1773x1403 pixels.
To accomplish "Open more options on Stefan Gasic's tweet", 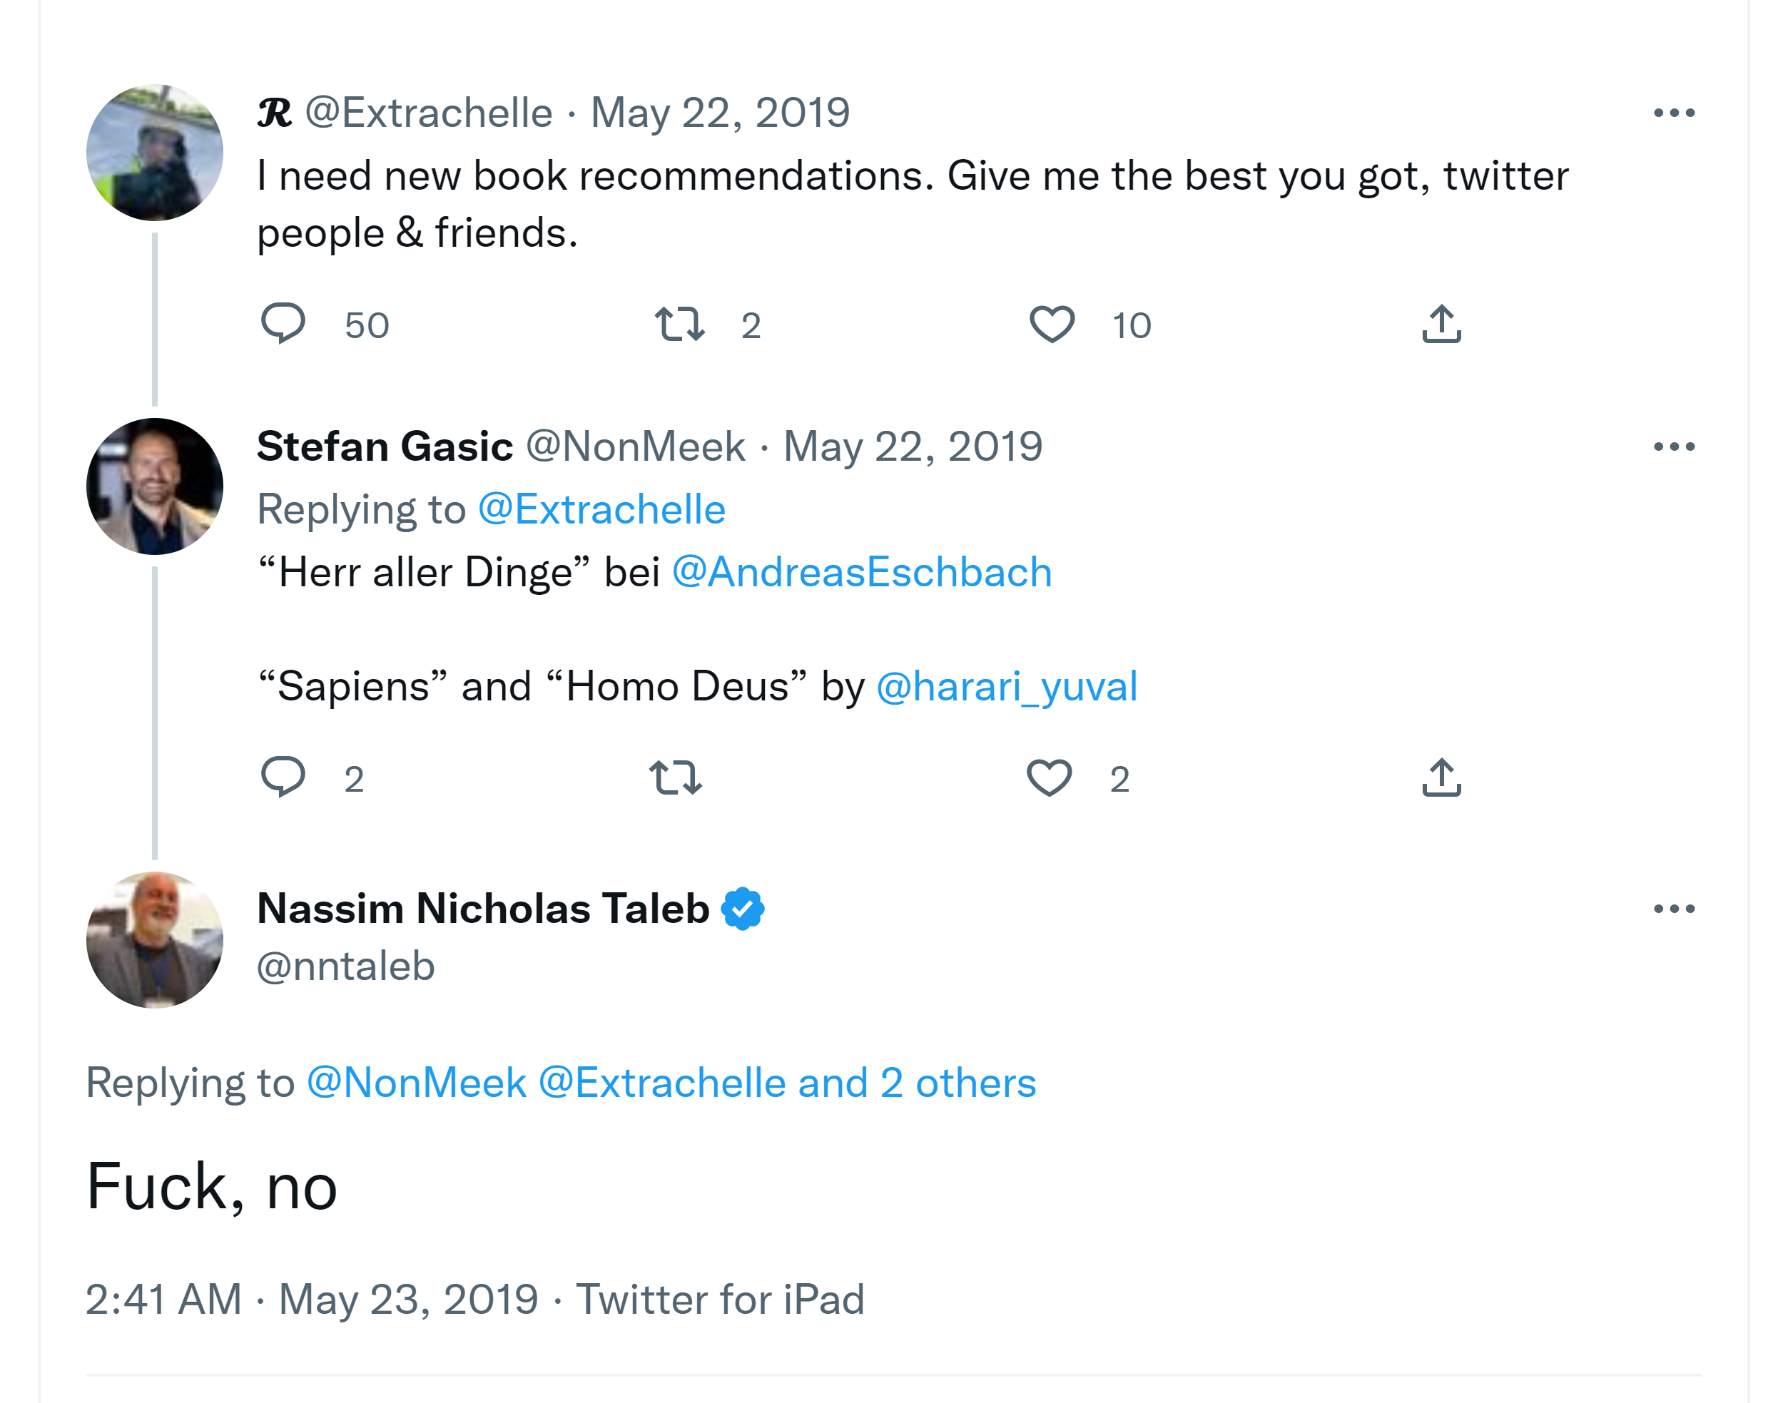I will (x=1674, y=447).
